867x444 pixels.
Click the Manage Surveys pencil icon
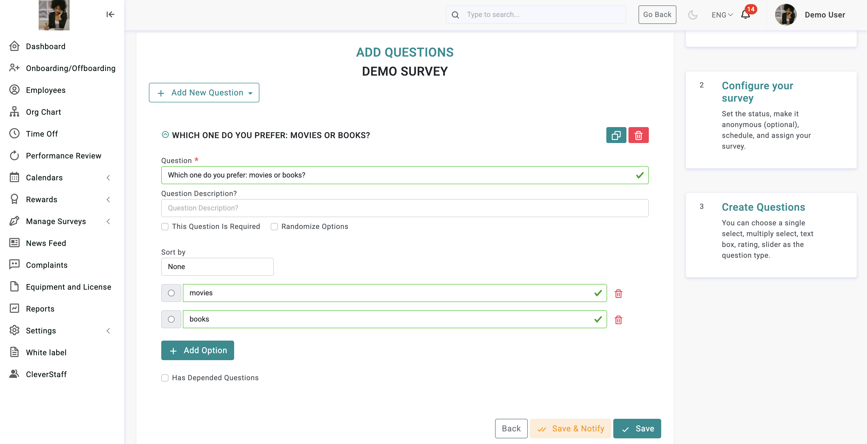pos(14,221)
